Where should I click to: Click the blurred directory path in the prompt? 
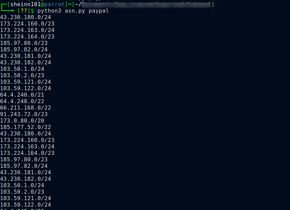tap(146, 4)
